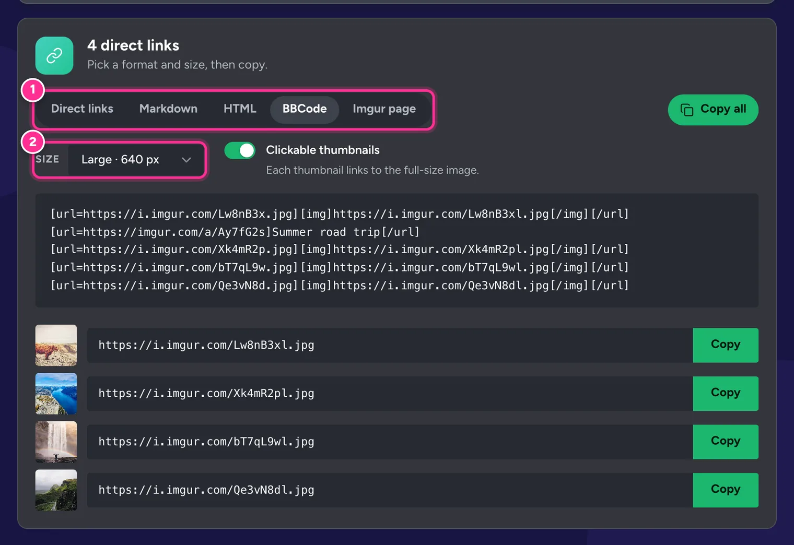This screenshot has height=545, width=794.
Task: Click the Each thumbnail links to full-size text
Action: (x=372, y=170)
